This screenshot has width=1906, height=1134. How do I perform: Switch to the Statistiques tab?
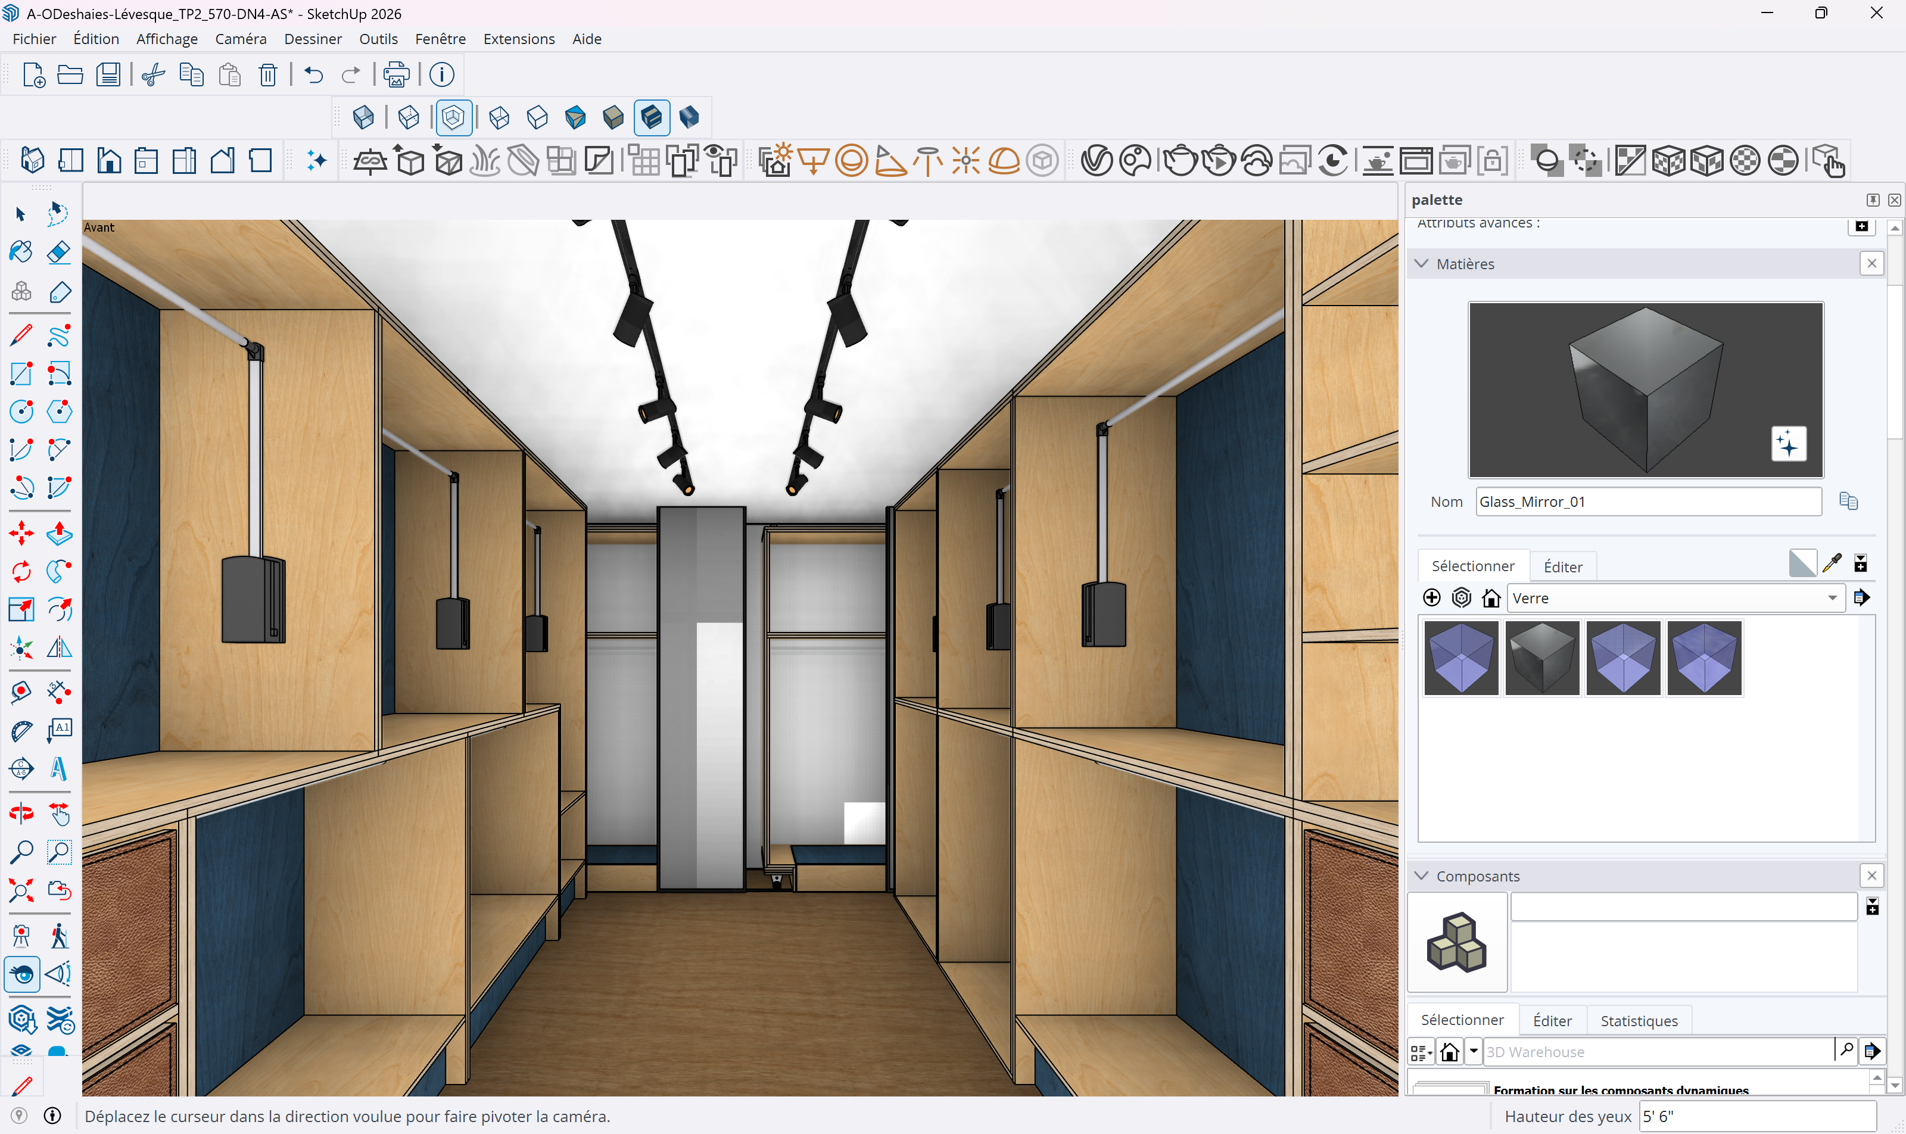click(1639, 1021)
